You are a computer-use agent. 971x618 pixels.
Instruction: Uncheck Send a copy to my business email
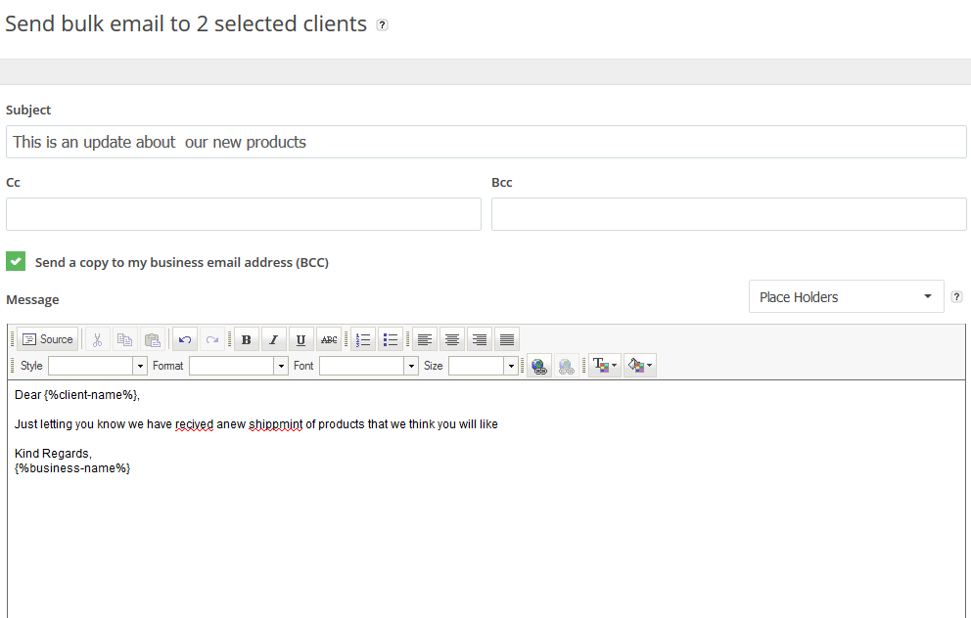pyautogui.click(x=16, y=261)
